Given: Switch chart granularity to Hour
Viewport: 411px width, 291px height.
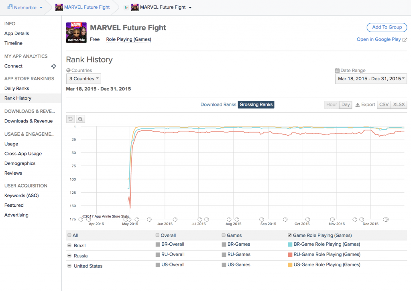Looking at the screenshot, I should click(x=332, y=105).
